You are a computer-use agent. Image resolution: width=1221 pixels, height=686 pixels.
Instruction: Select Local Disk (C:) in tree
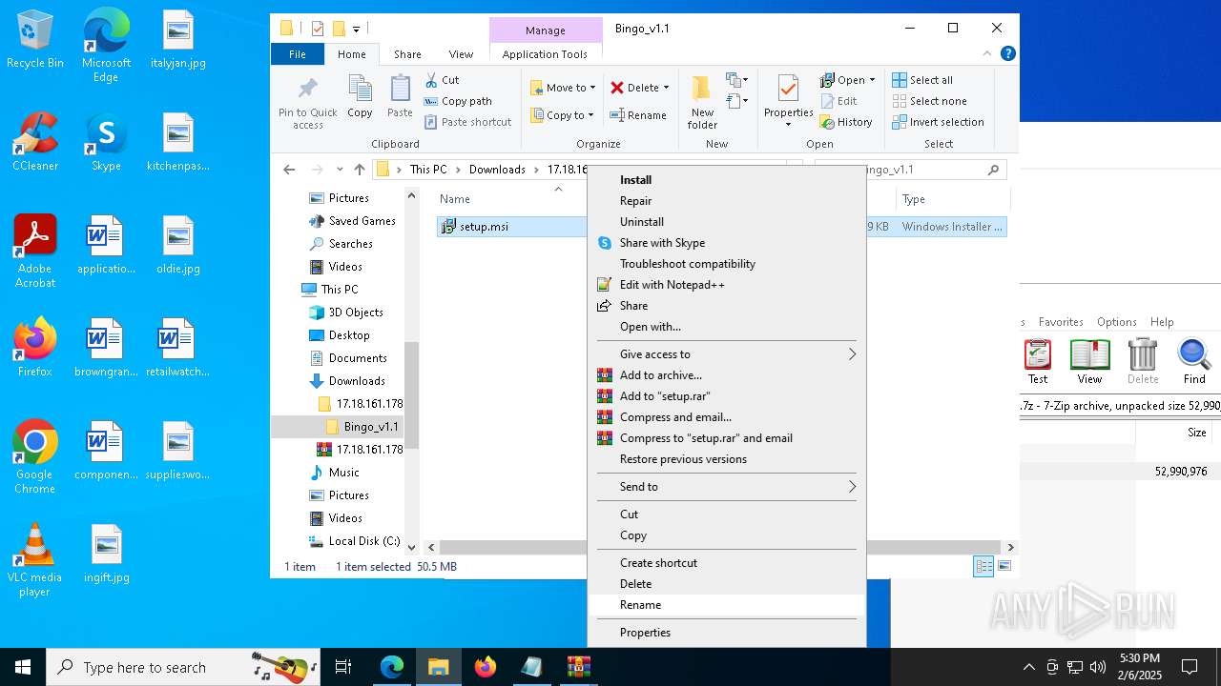point(363,541)
